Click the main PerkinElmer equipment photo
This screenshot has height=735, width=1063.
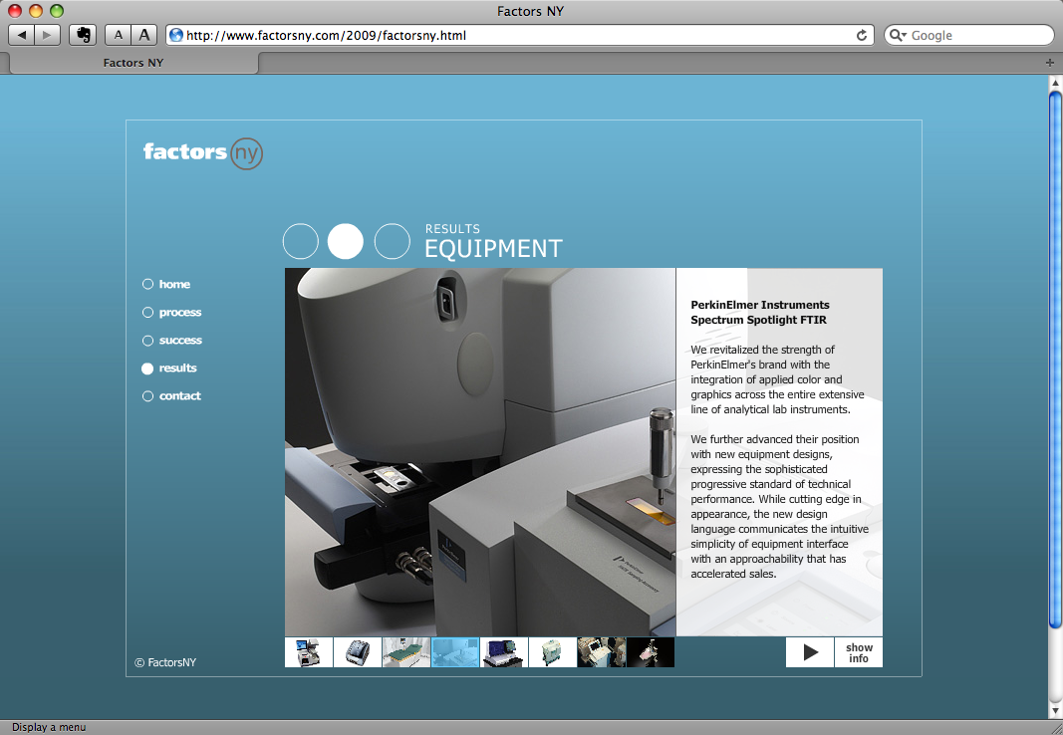[480, 452]
